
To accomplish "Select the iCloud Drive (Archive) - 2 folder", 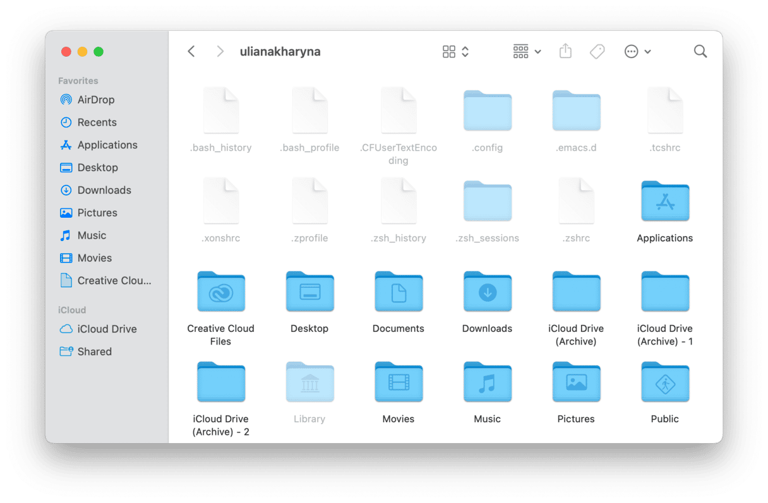I will (221, 382).
